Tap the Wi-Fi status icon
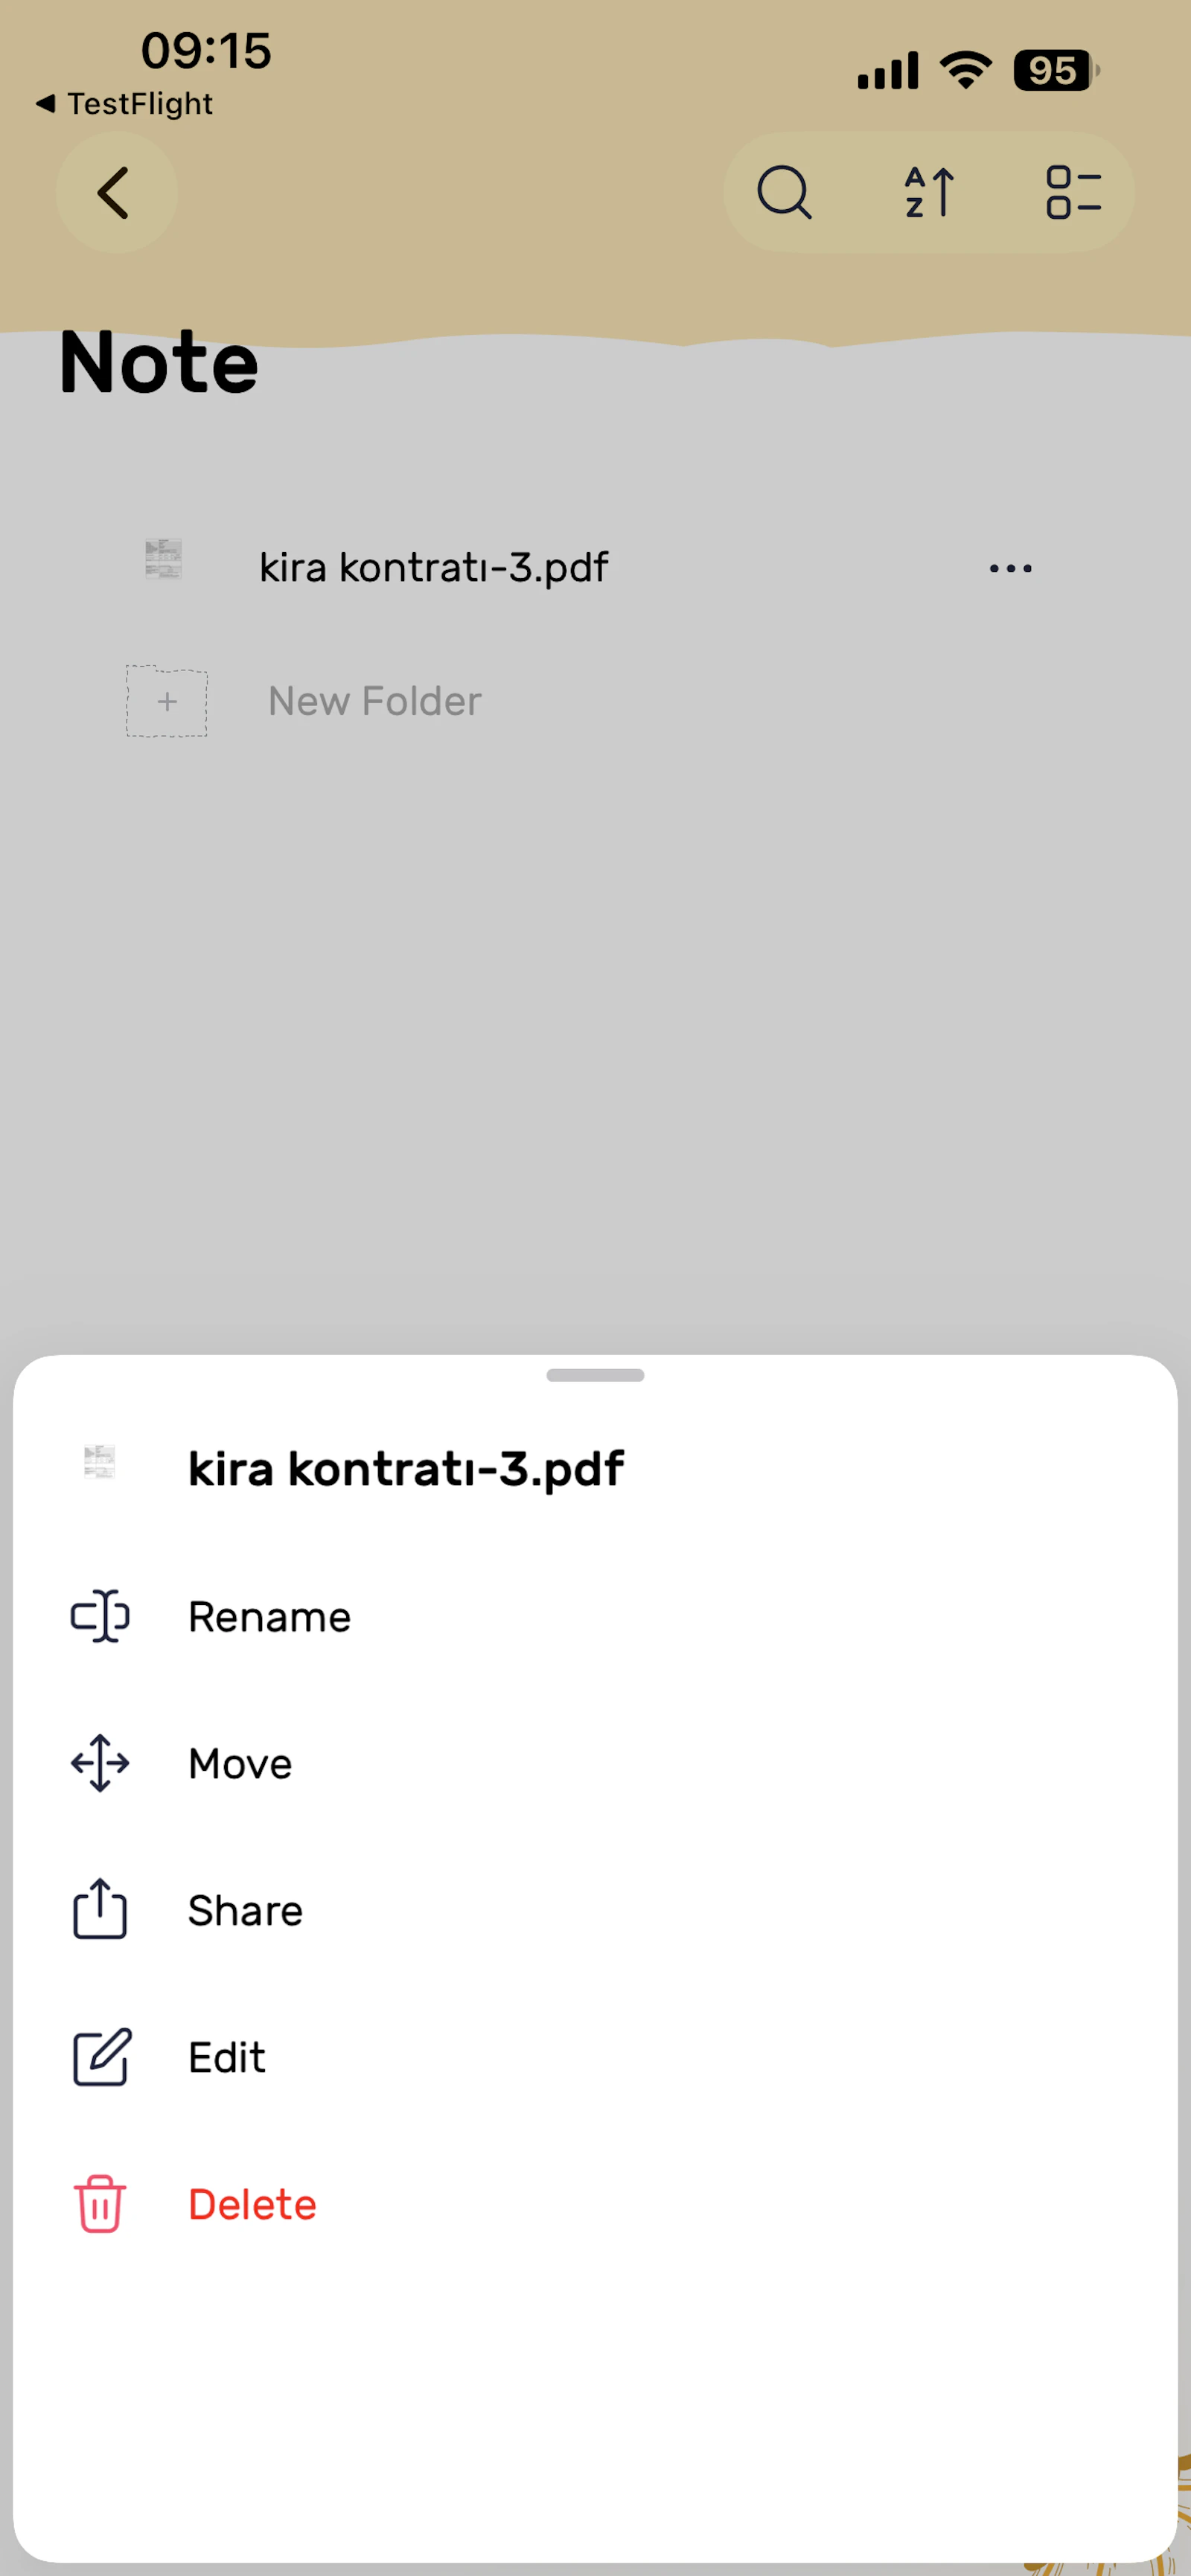The width and height of the screenshot is (1191, 2576). [965, 70]
